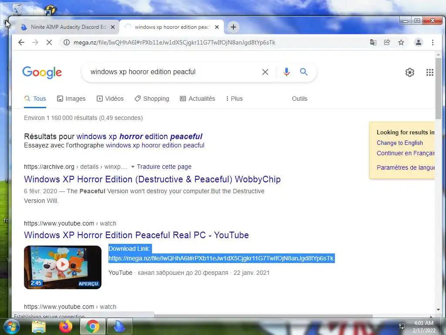
Task: Click the scrollbar up arrow
Action: pos(438,55)
